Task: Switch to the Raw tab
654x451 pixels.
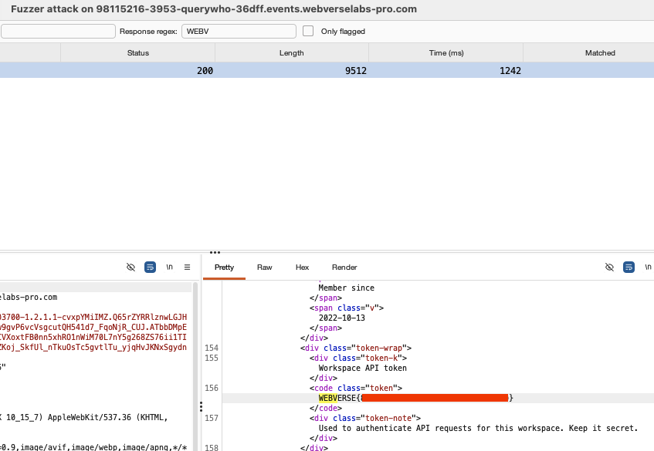Action: [x=264, y=268]
